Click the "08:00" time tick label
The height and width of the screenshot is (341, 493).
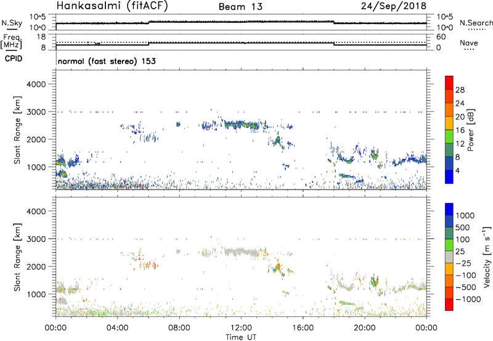coord(179,328)
